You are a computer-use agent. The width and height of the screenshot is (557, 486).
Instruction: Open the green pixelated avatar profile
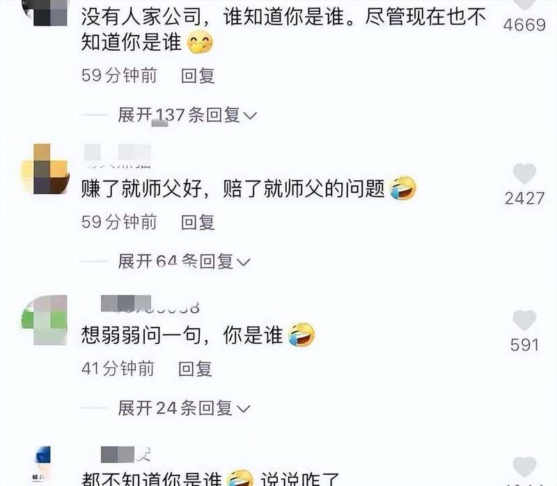[x=45, y=320]
